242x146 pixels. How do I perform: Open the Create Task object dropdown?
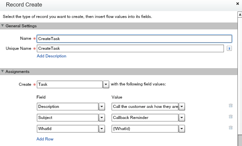[106, 84]
